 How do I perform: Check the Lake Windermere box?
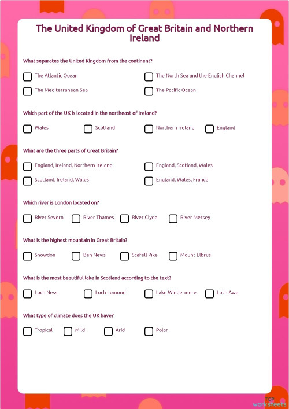coord(149,294)
